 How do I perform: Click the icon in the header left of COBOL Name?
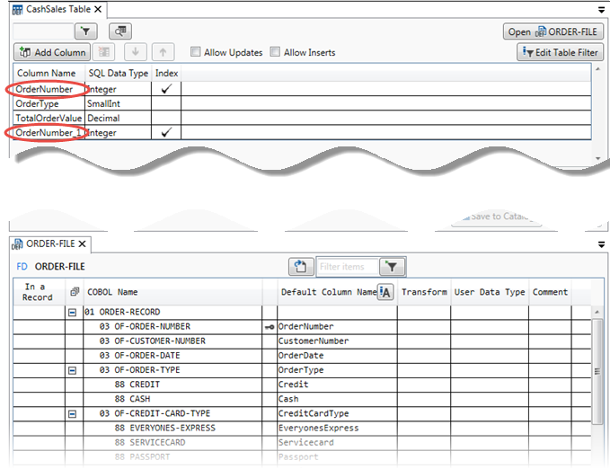(x=74, y=292)
